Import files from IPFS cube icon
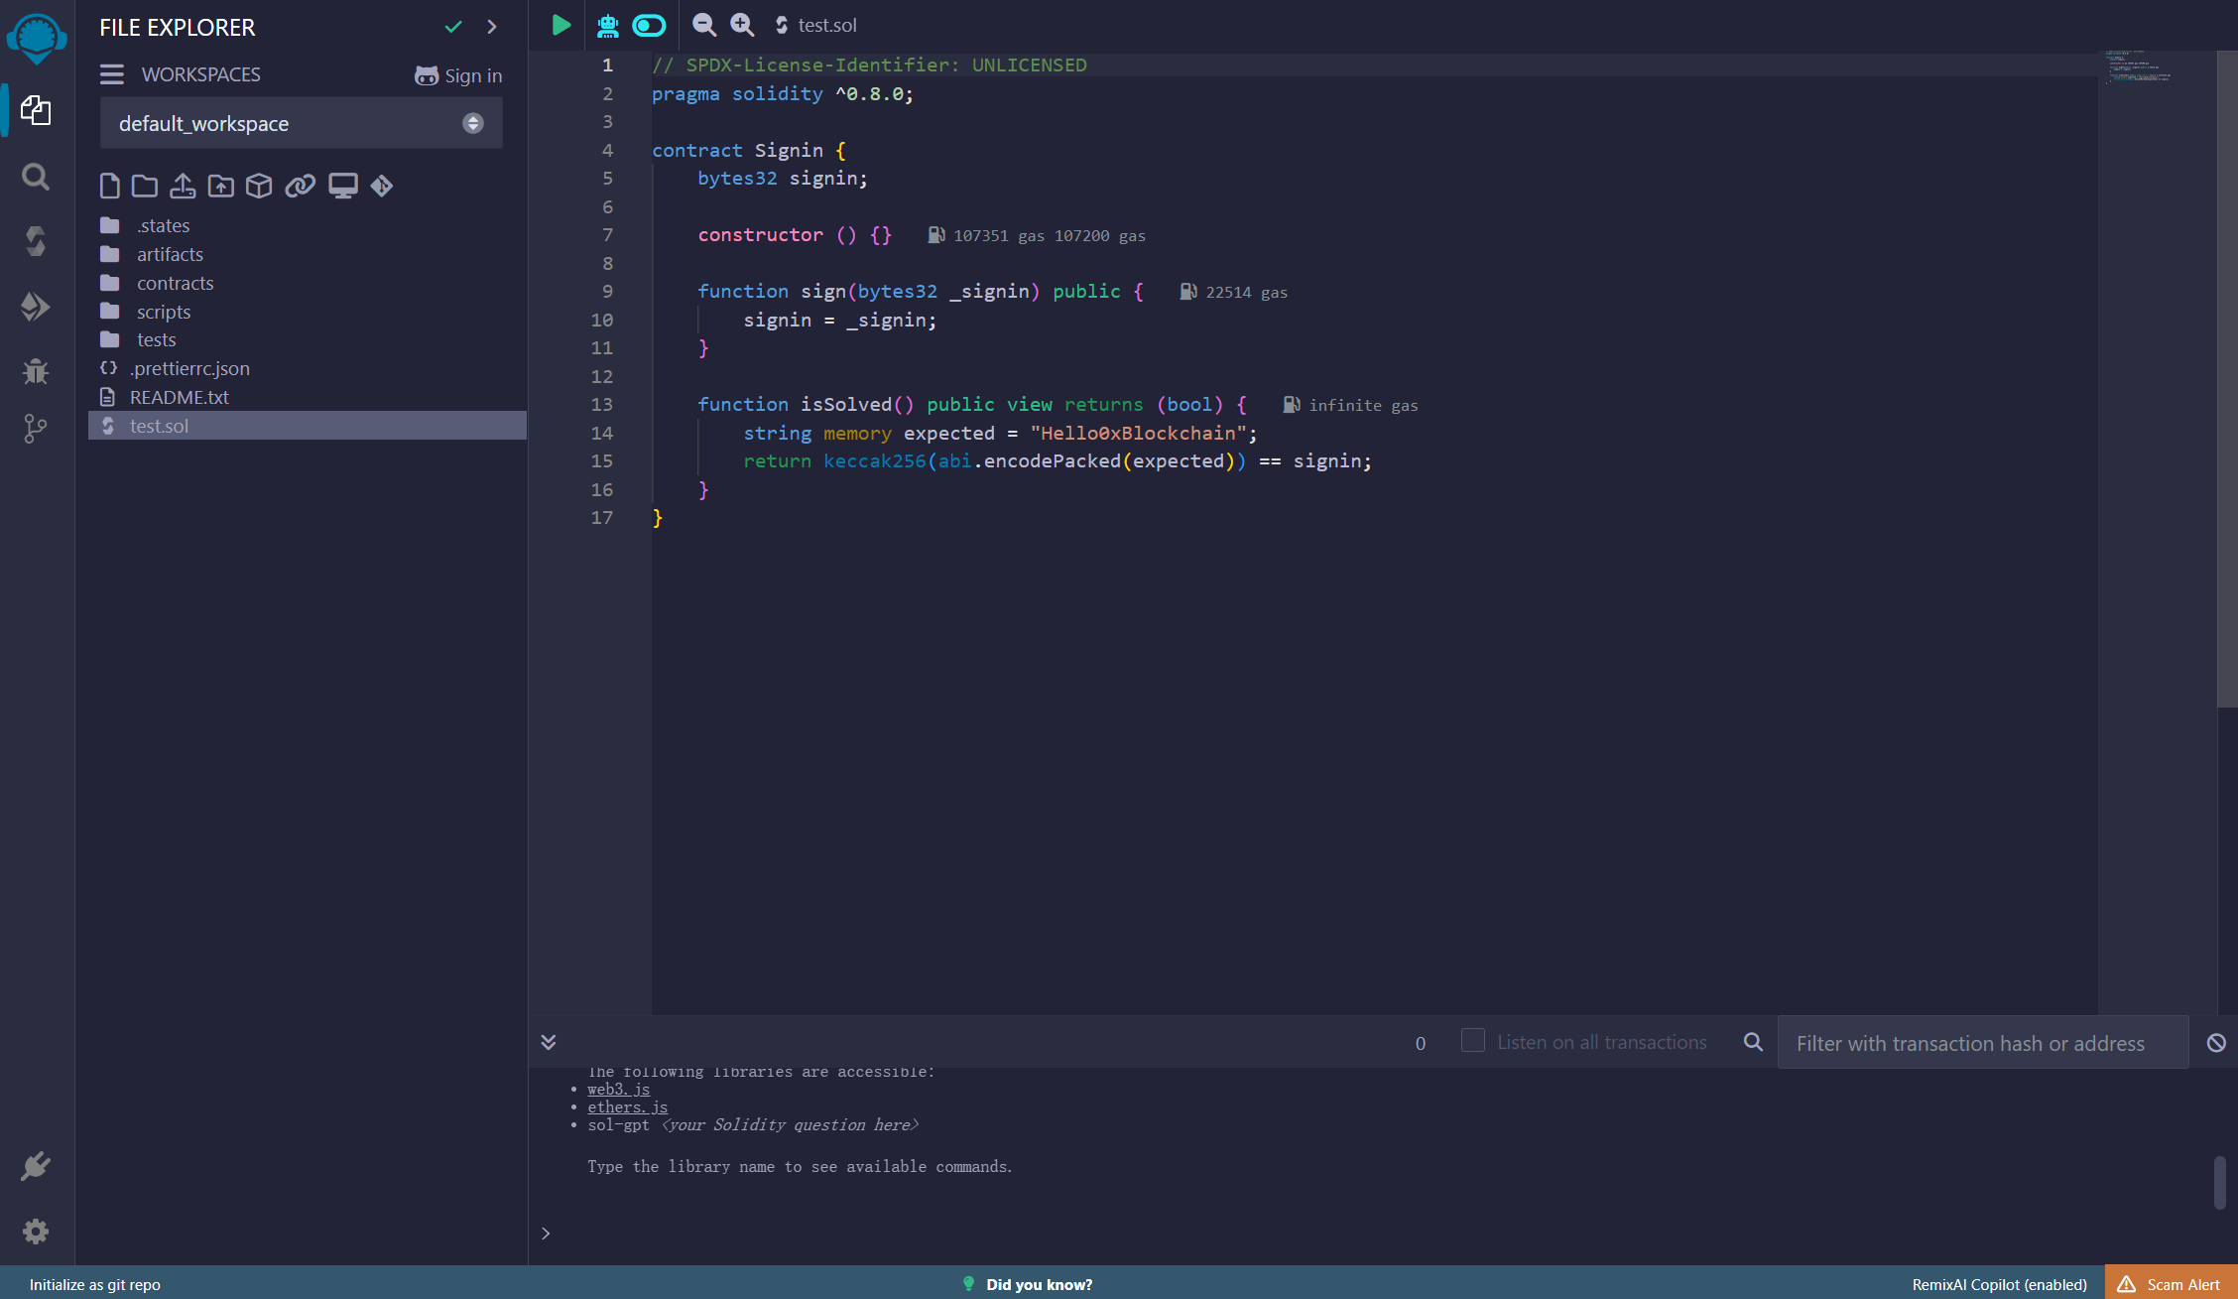Viewport: 2238px width, 1299px height. pos(259,186)
